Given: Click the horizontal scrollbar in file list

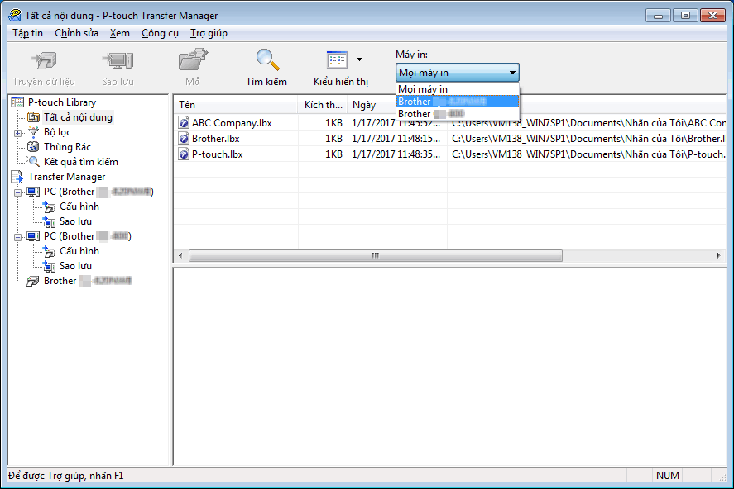Looking at the screenshot, I should click(x=374, y=256).
